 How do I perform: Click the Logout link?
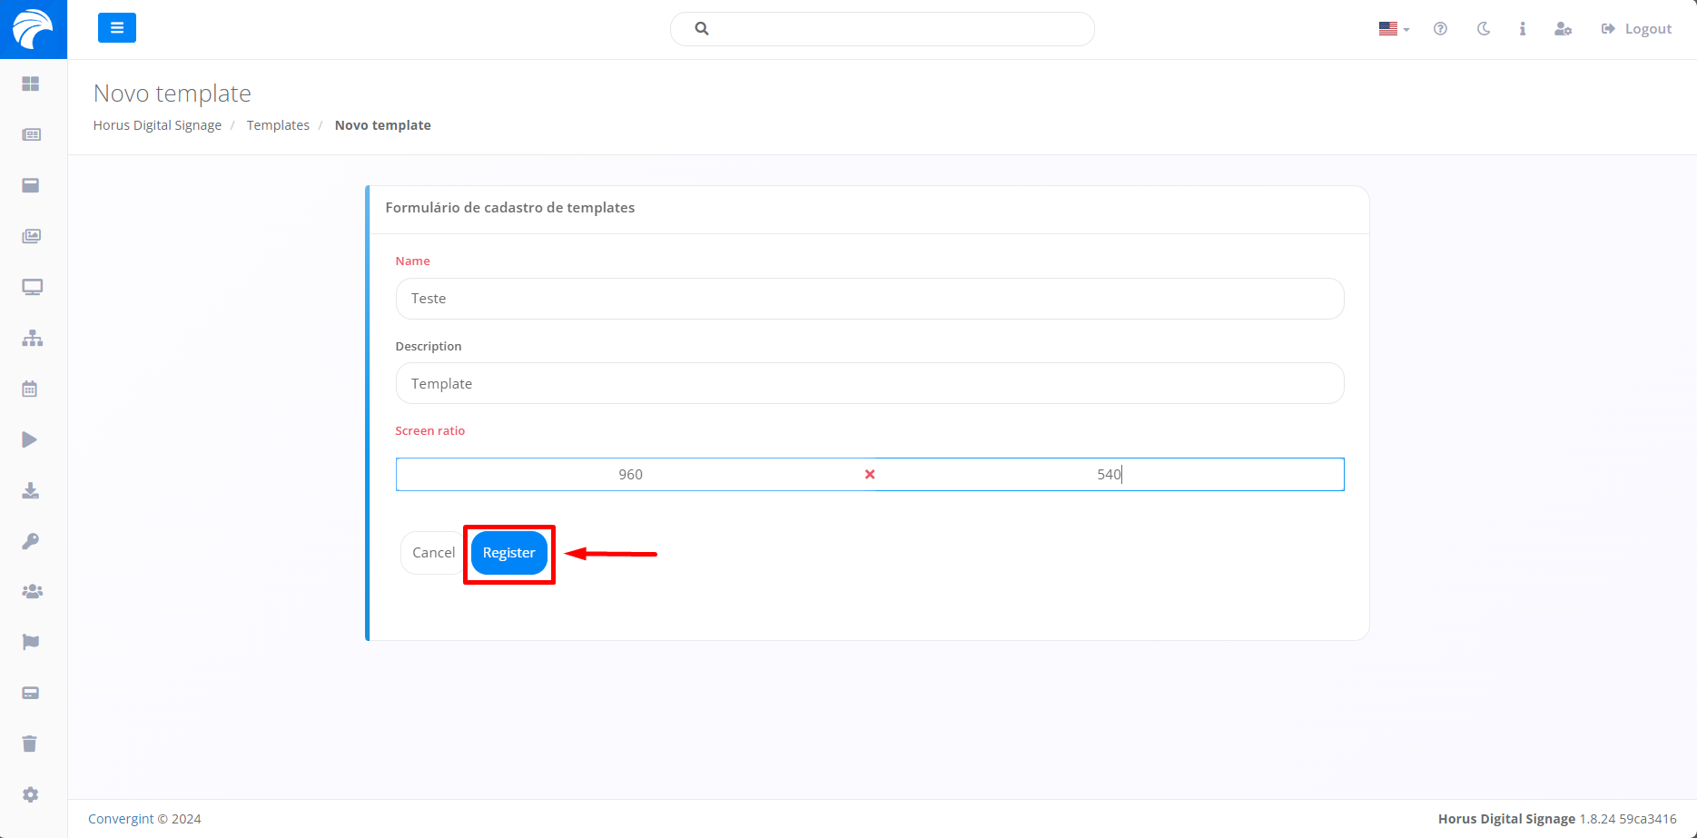click(x=1636, y=29)
